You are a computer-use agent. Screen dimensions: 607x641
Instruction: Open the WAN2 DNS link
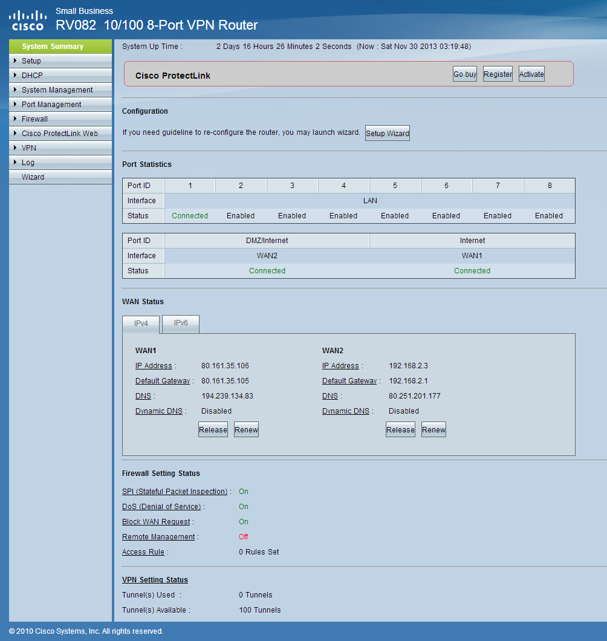[330, 396]
